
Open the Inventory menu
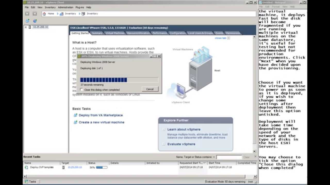50,7
